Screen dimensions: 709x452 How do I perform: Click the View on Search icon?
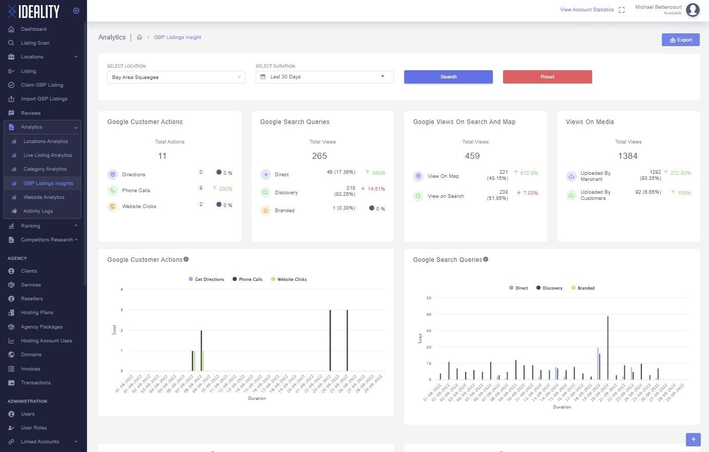(419, 196)
